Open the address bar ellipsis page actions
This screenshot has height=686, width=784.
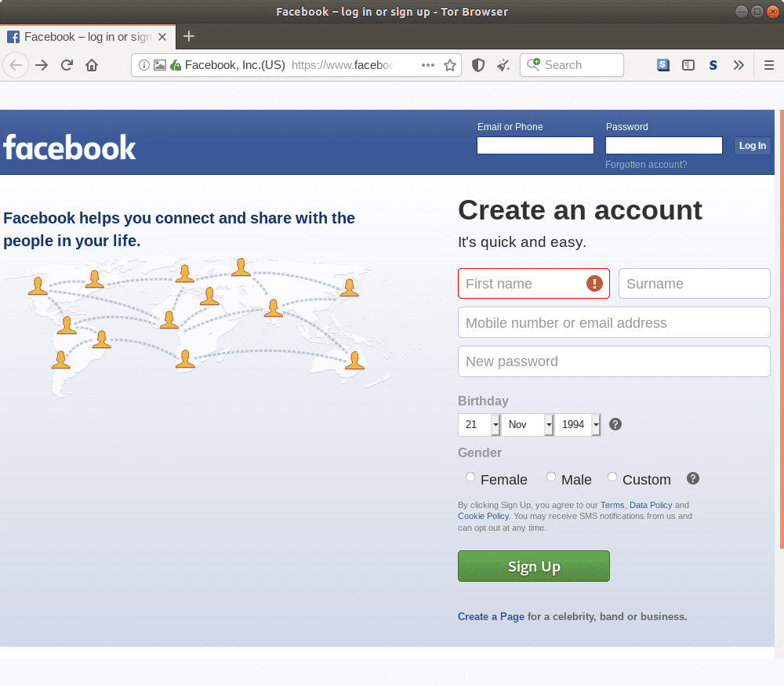[x=428, y=65]
